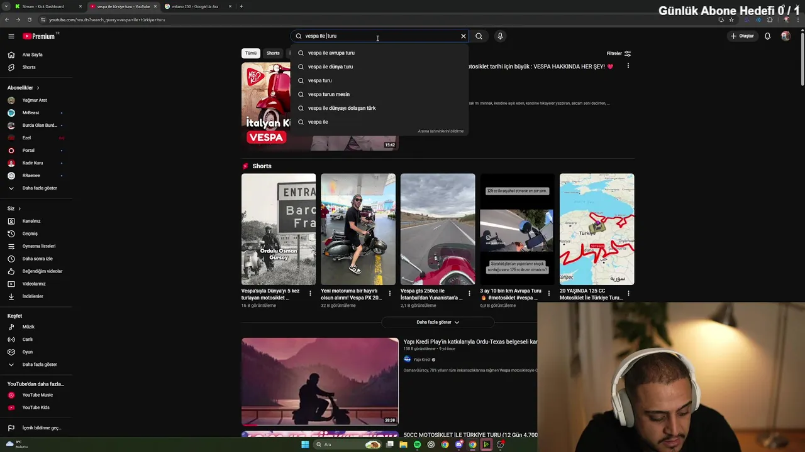Open the Yağmur Arat subscription channel
This screenshot has width=805, height=452.
[x=36, y=100]
